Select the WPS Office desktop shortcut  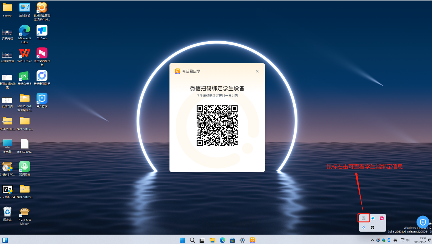[25, 55]
